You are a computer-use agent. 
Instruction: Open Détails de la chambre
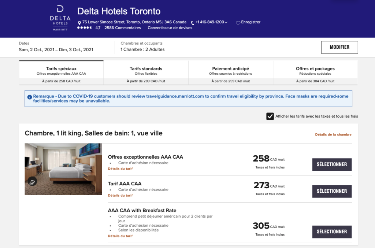pos(333,135)
